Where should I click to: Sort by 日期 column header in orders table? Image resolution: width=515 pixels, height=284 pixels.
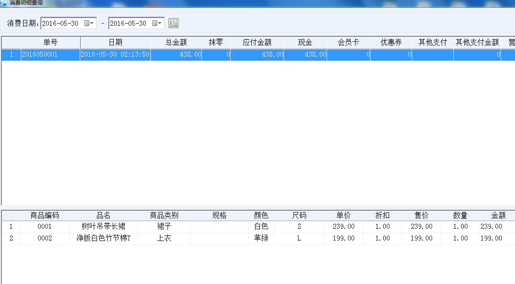pos(115,42)
